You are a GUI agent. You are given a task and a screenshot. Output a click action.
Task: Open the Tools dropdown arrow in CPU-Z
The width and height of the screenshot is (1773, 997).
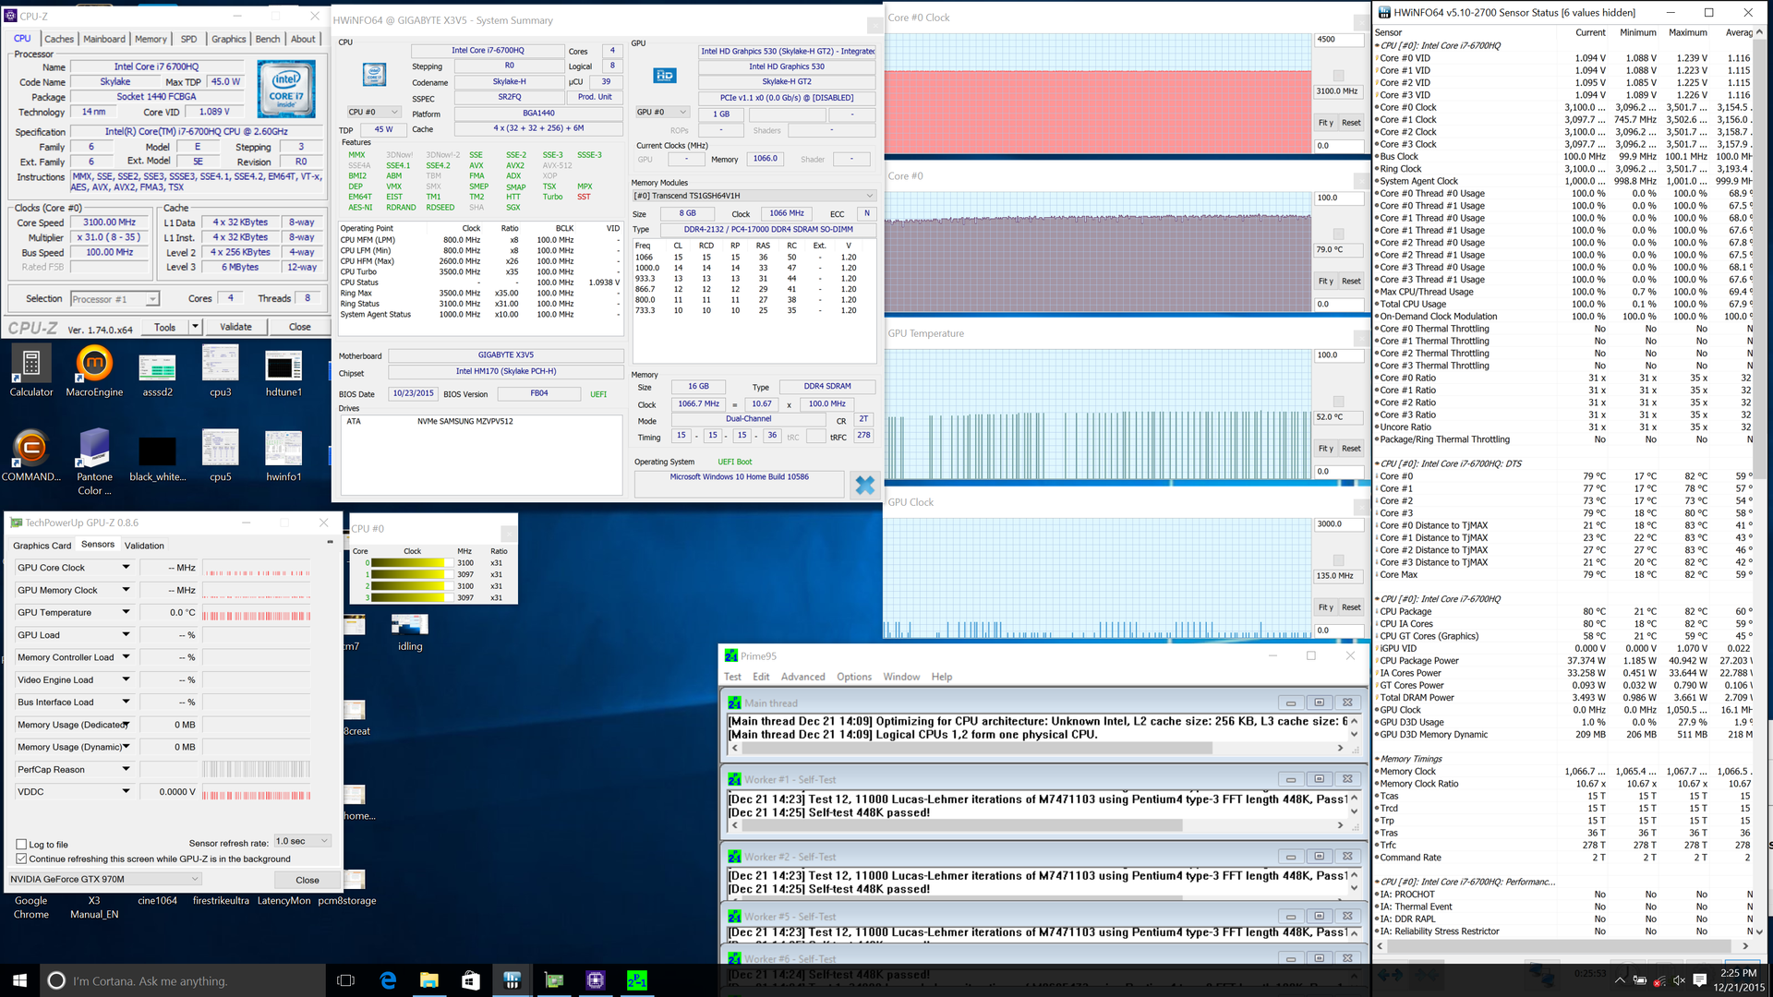tap(195, 327)
